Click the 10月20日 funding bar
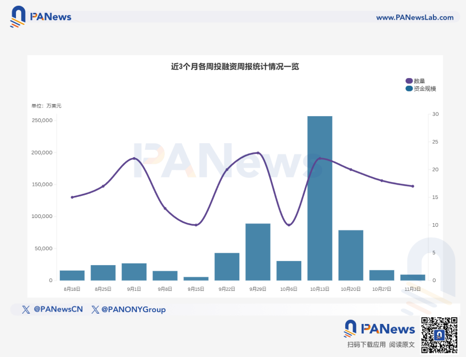 (351, 255)
